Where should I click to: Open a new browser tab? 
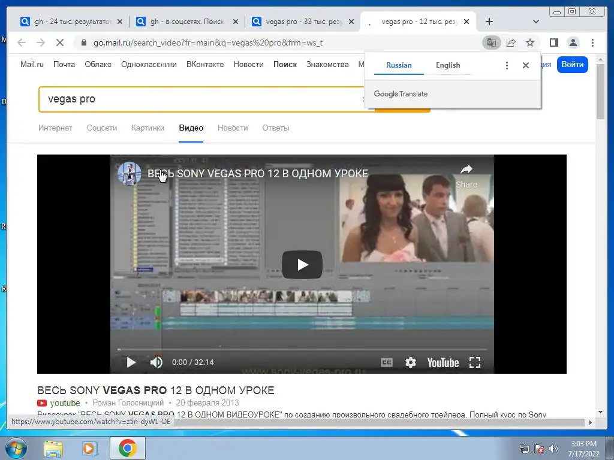click(489, 22)
